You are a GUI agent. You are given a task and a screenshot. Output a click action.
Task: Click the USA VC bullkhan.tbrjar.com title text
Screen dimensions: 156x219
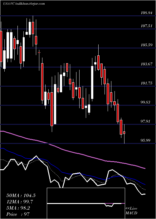pyautogui.click(x=24, y=4)
